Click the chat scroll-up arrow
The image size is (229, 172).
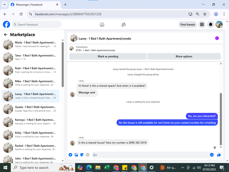(221, 64)
